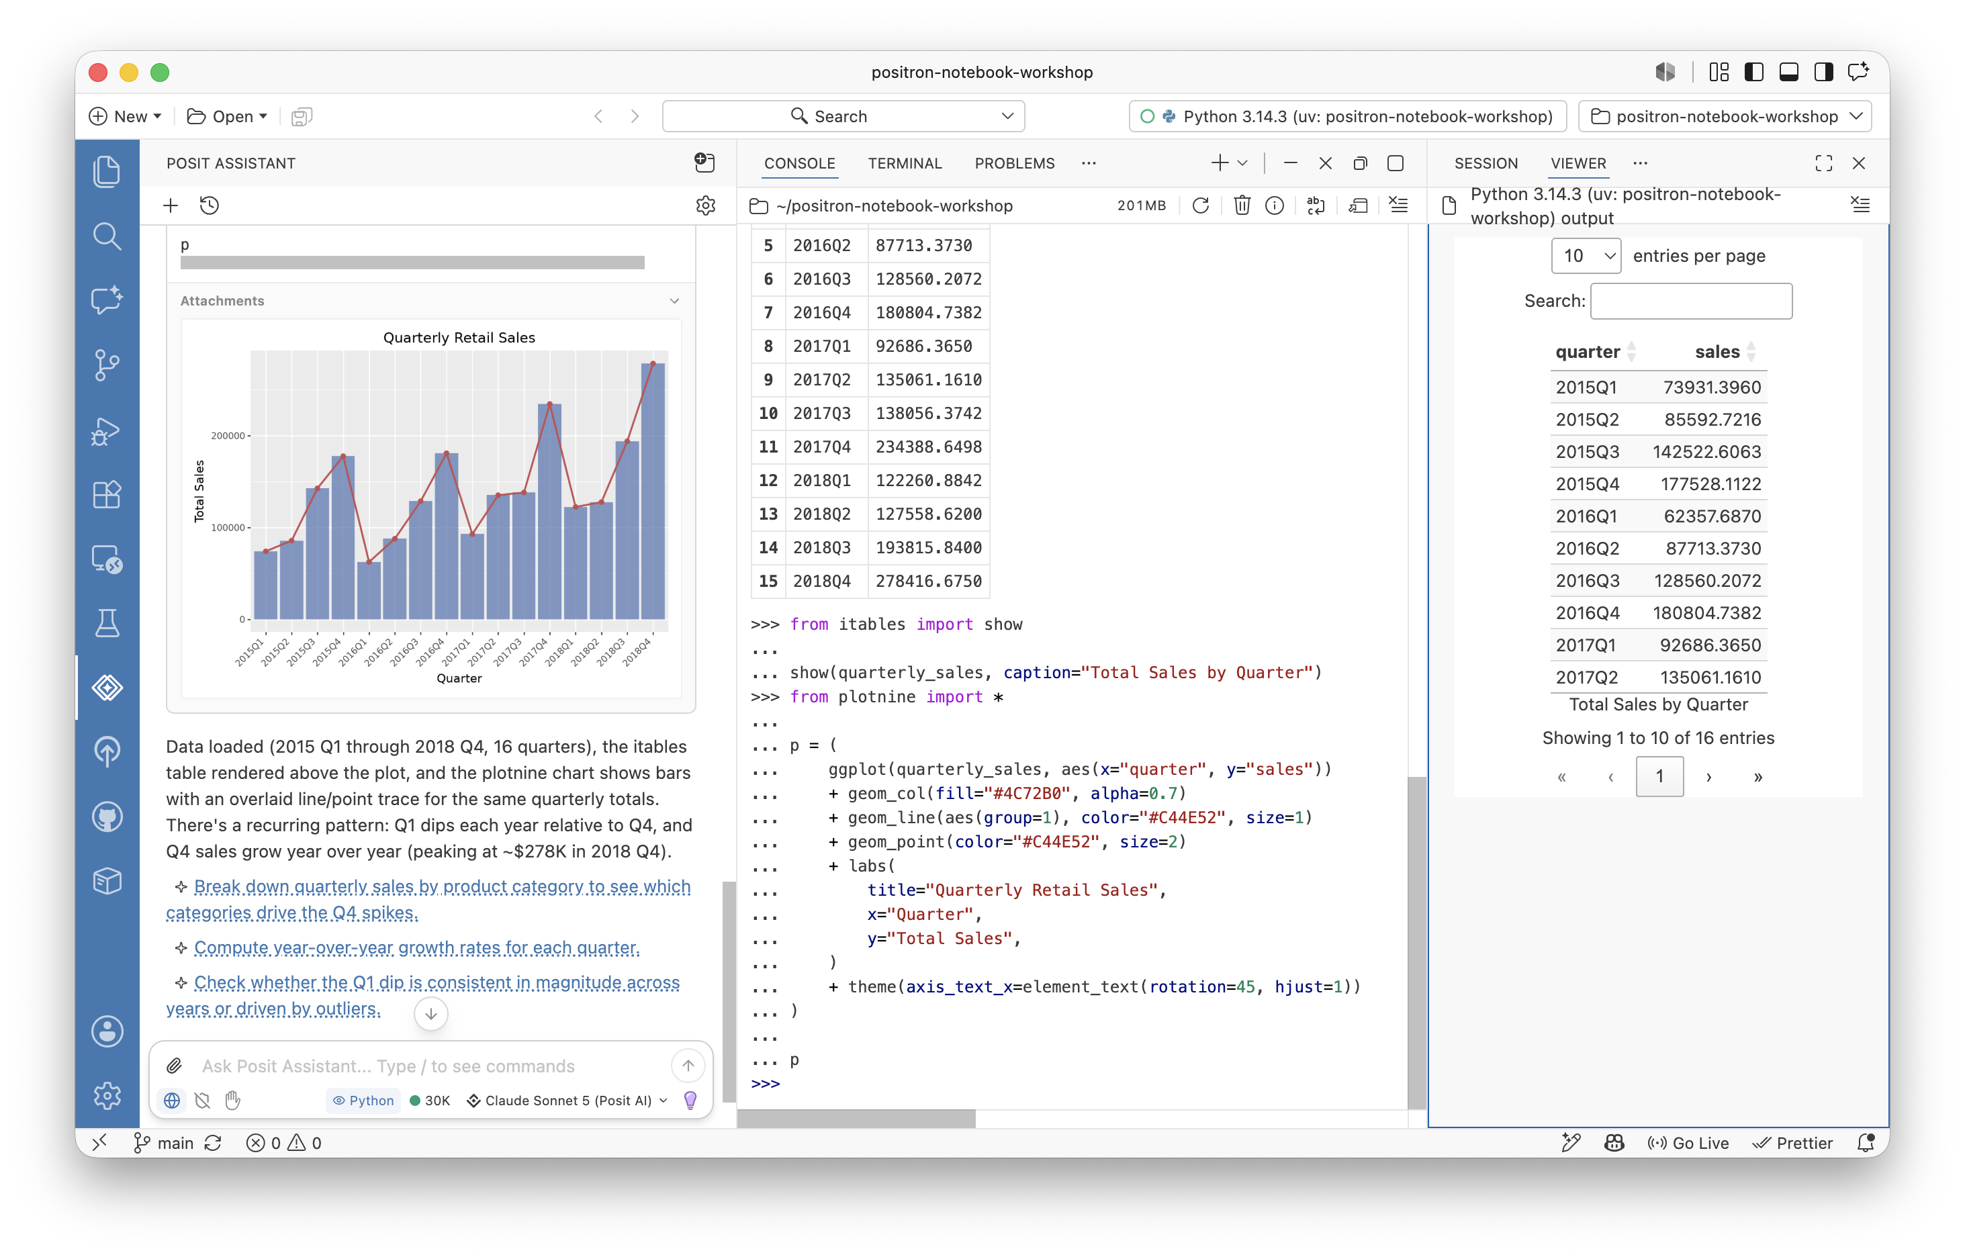Viewport: 1965px width, 1257px height.
Task: Select the VIEWER tab
Action: (x=1578, y=163)
